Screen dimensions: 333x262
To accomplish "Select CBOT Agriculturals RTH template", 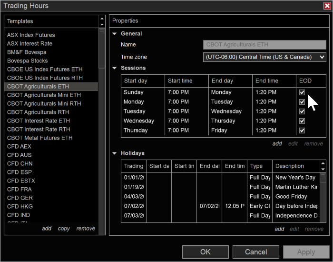I will pos(51,112).
